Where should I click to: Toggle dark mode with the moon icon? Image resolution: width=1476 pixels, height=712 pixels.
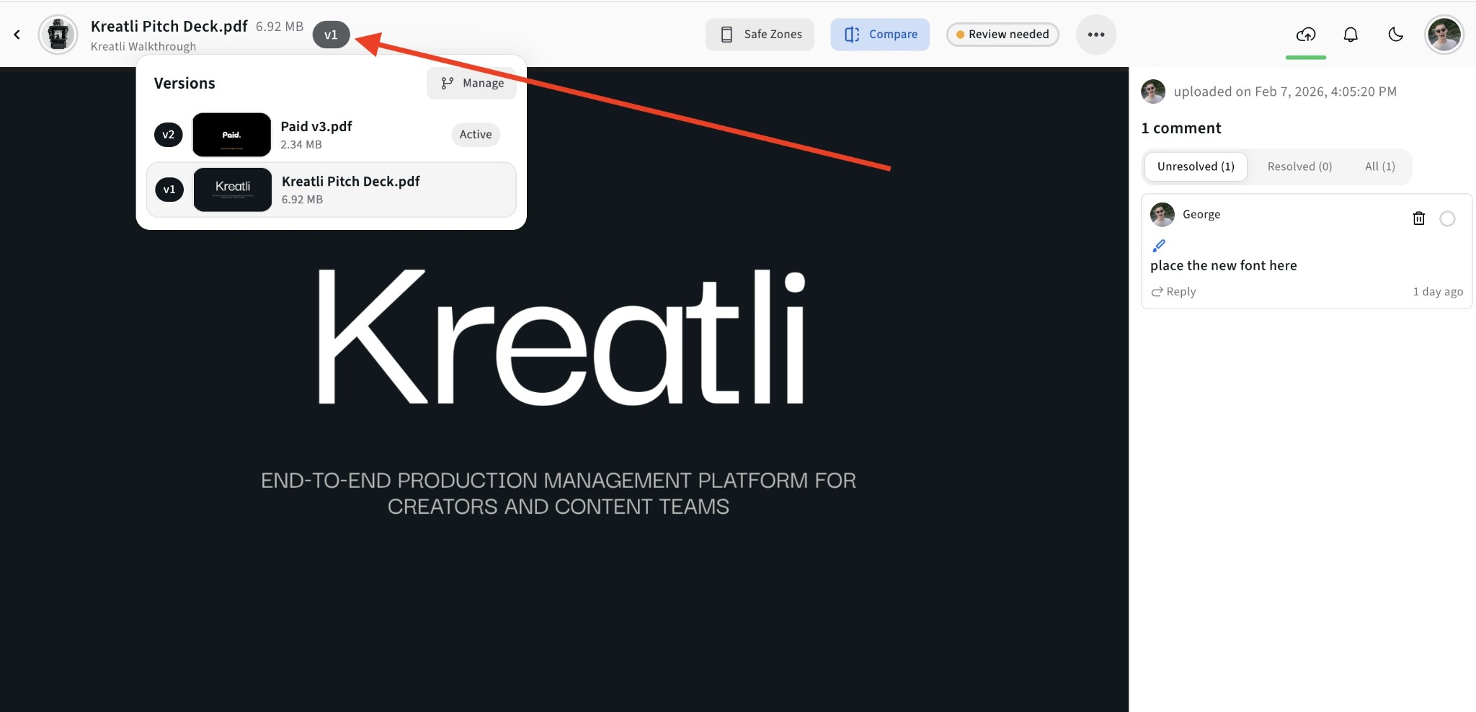coord(1395,34)
